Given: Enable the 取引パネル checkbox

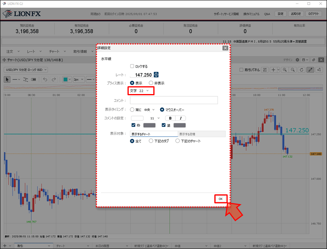Looking at the screenshot, I should pyautogui.click(x=241, y=70).
